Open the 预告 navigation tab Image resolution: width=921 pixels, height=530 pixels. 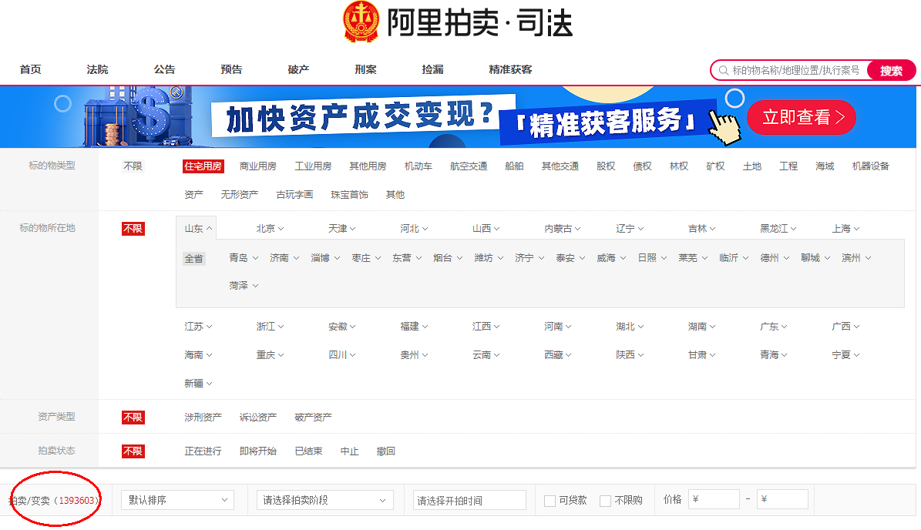[x=231, y=69]
